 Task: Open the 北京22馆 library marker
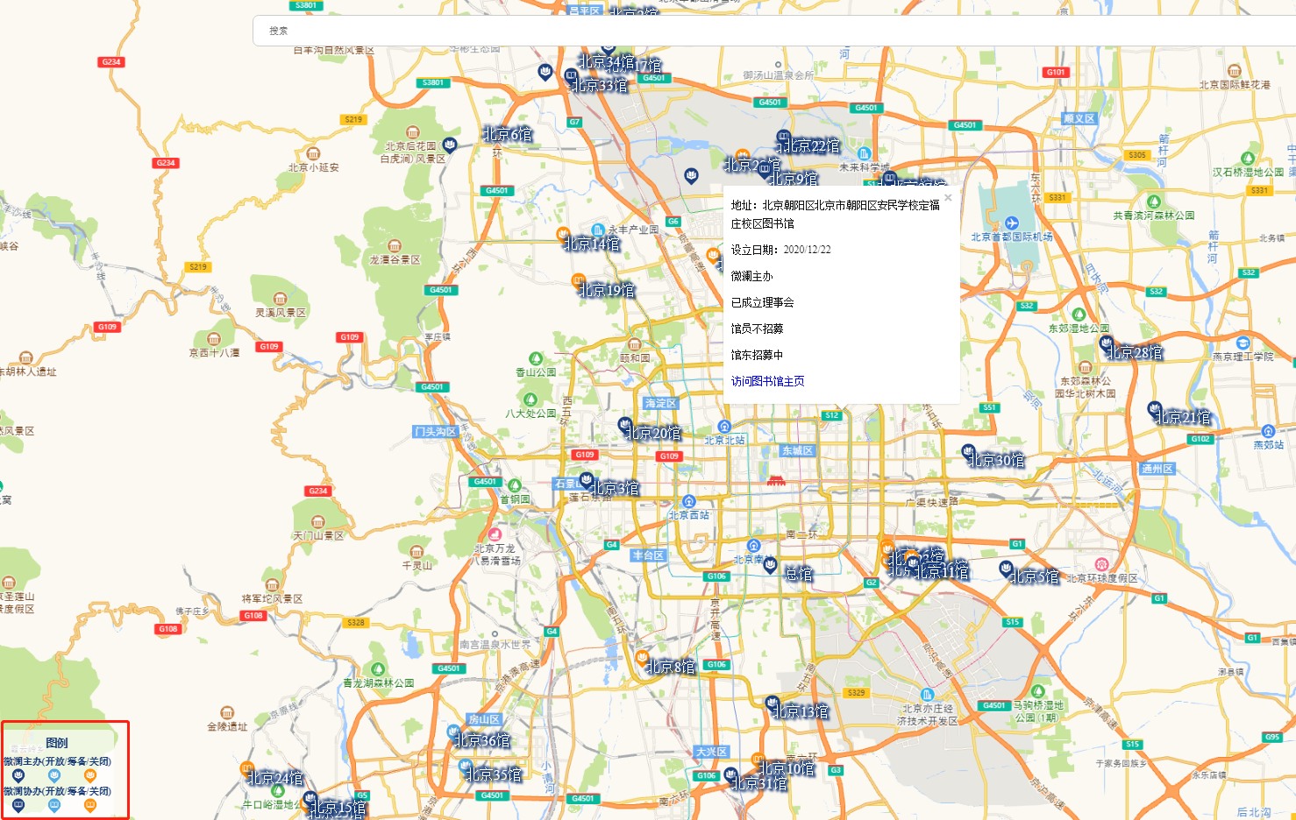[783, 138]
